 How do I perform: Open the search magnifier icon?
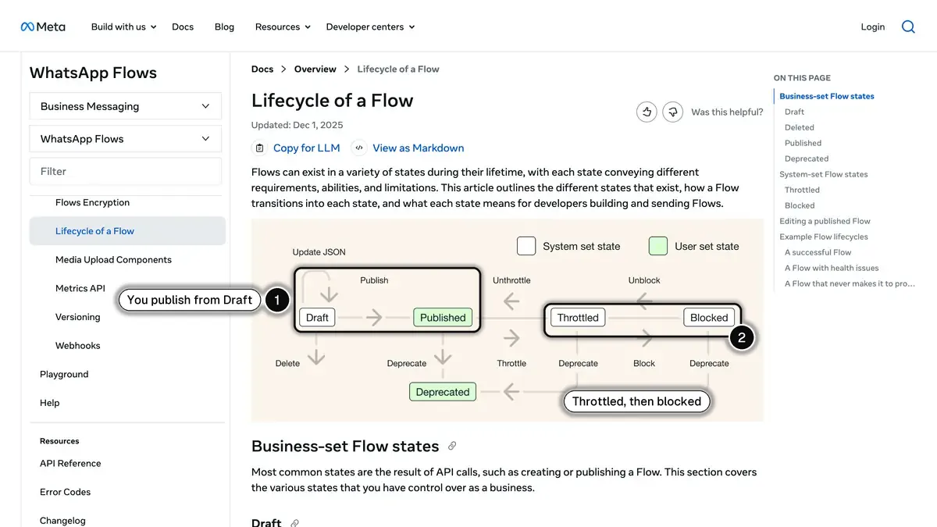pos(908,27)
